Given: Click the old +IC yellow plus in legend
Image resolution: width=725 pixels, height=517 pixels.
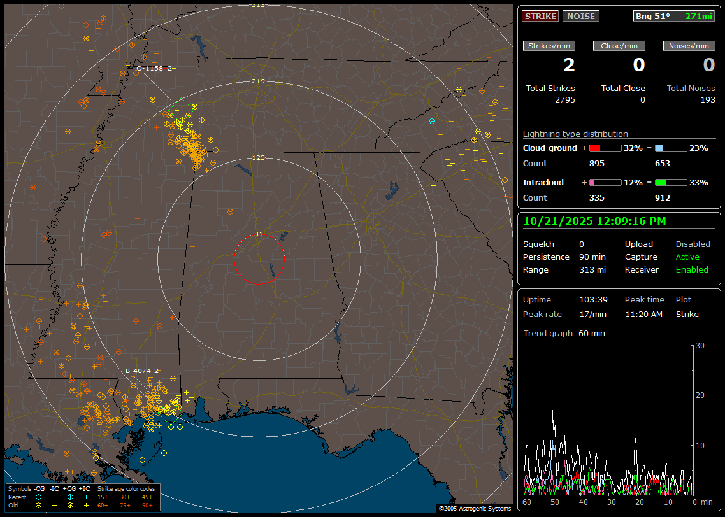Looking at the screenshot, I should click(86, 504).
